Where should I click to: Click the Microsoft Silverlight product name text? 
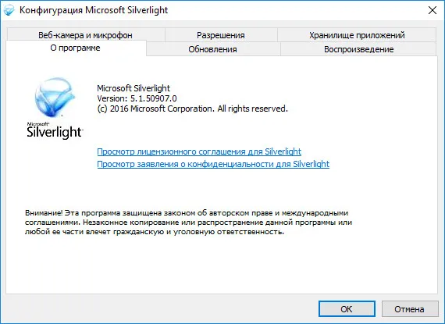point(133,88)
